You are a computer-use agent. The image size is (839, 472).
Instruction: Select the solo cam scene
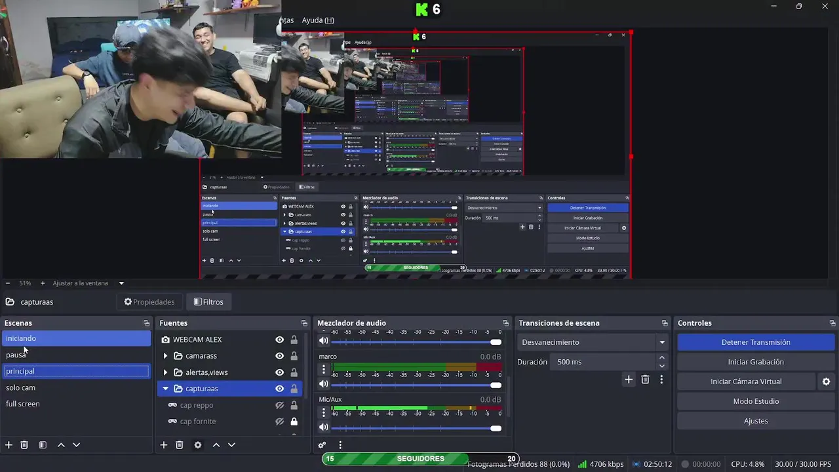77,387
